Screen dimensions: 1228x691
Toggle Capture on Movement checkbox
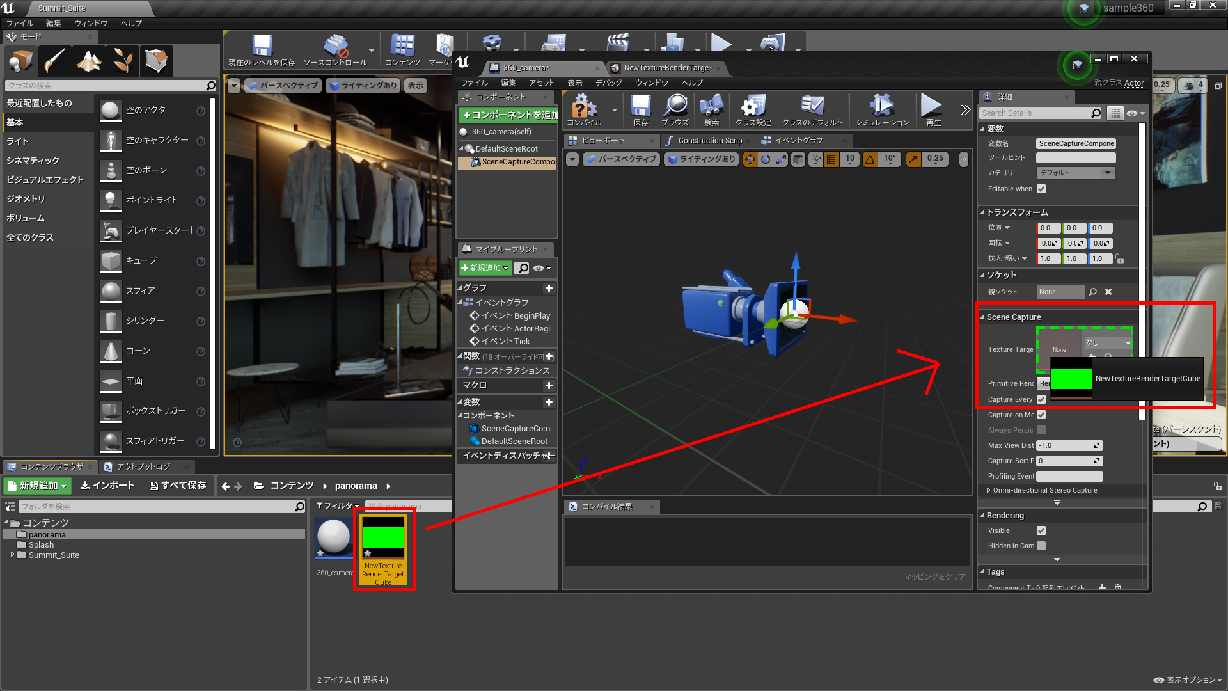[1041, 415]
